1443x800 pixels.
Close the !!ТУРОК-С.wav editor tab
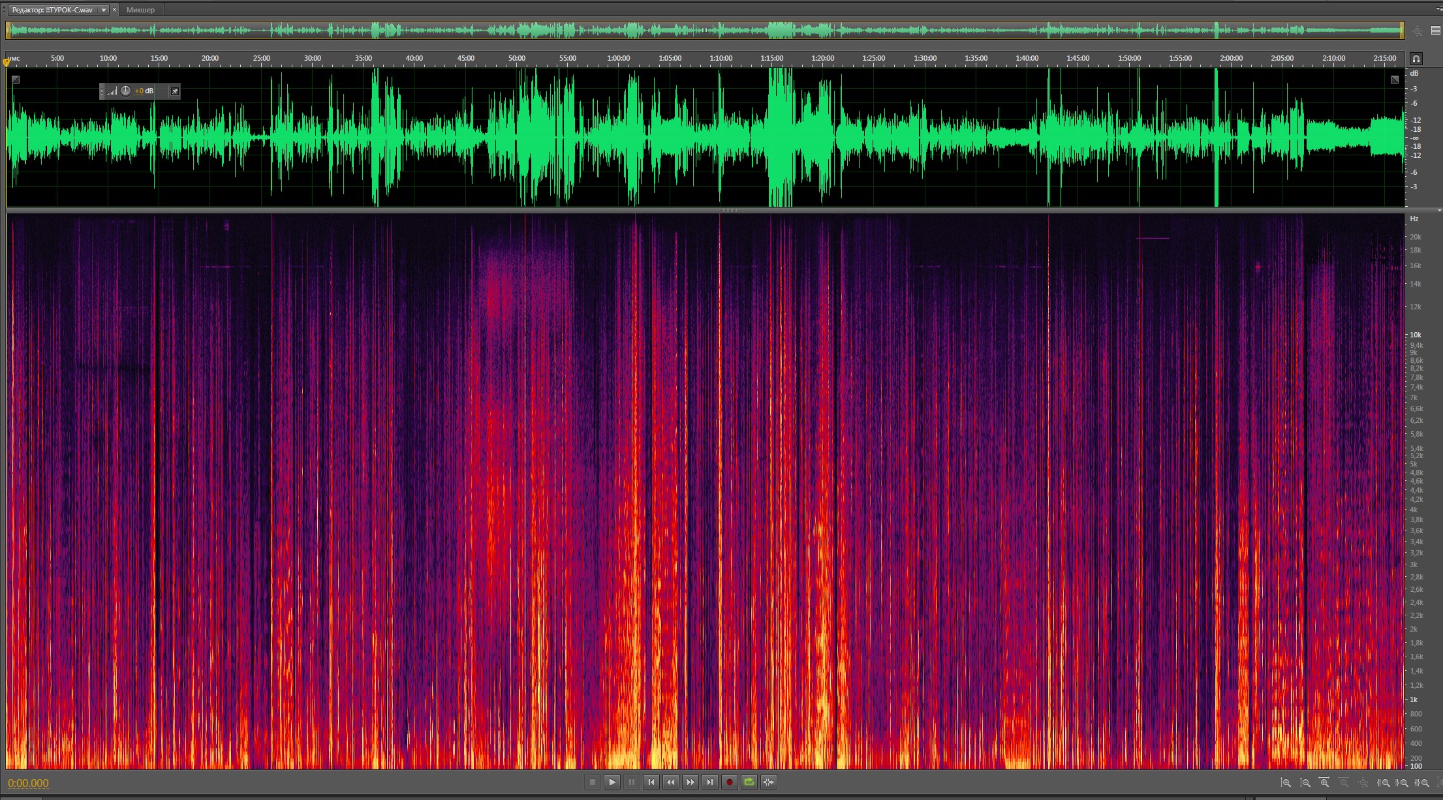click(x=114, y=10)
